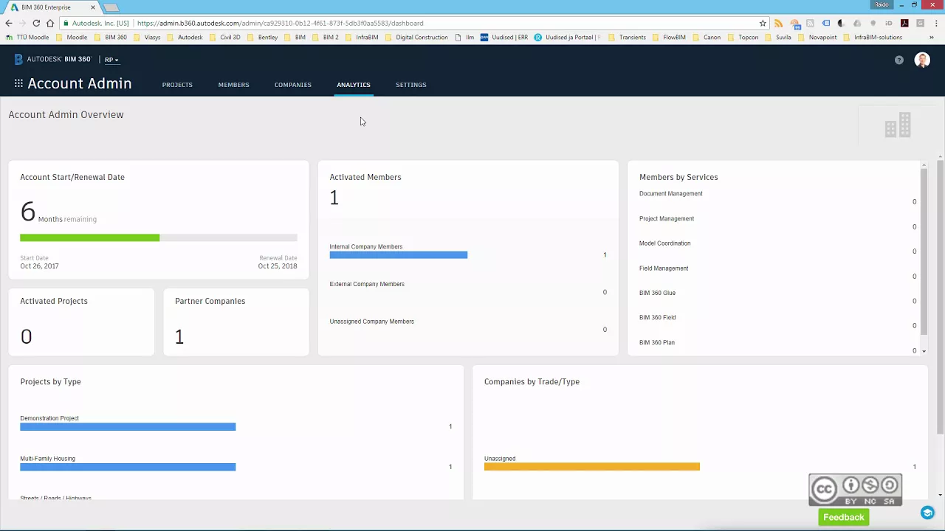Select the Analytics tab
This screenshot has height=531, width=945.
[354, 85]
